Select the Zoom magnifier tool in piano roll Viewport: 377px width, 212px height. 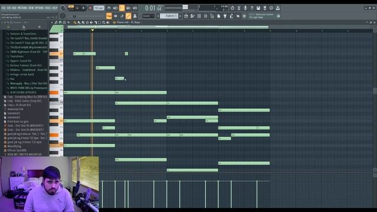pyautogui.click(x=104, y=22)
